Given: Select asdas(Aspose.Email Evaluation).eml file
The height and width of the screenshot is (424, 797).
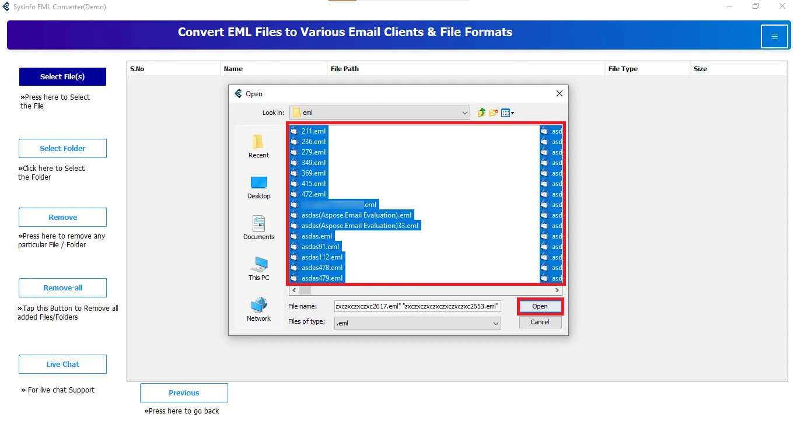Looking at the screenshot, I should (351, 215).
